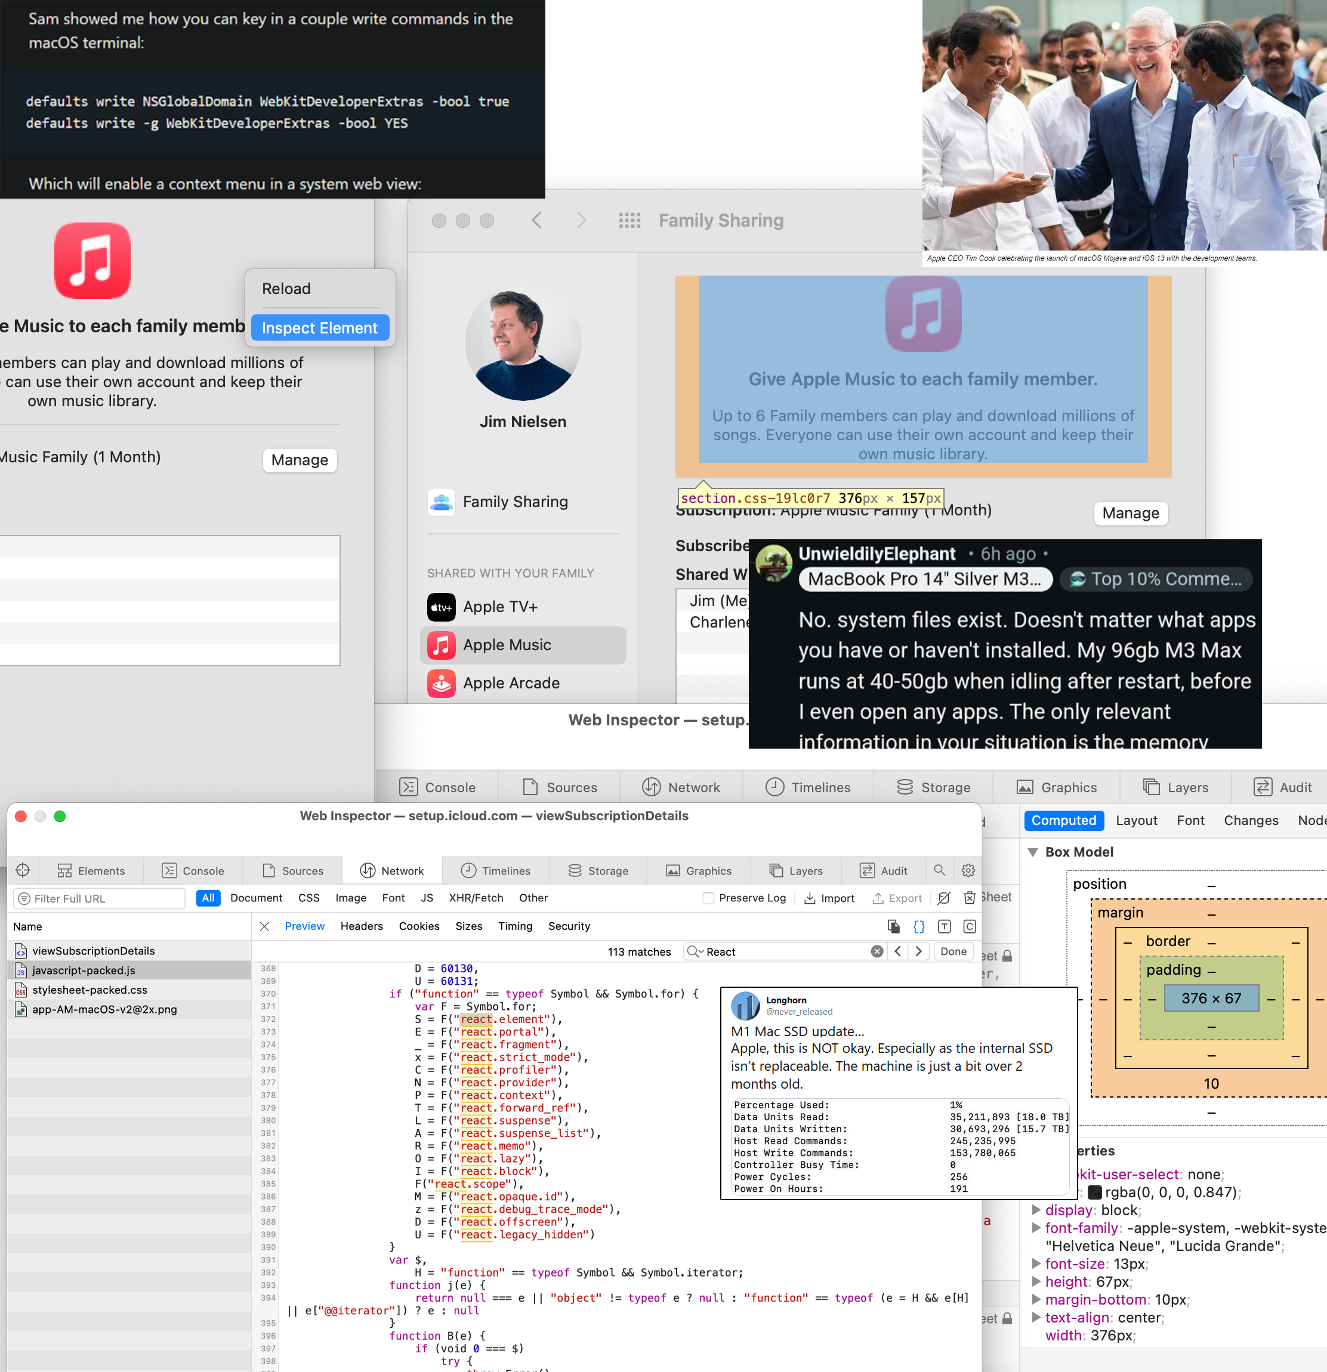The width and height of the screenshot is (1327, 1372).
Task: Filter network list by JS
Action: (427, 898)
